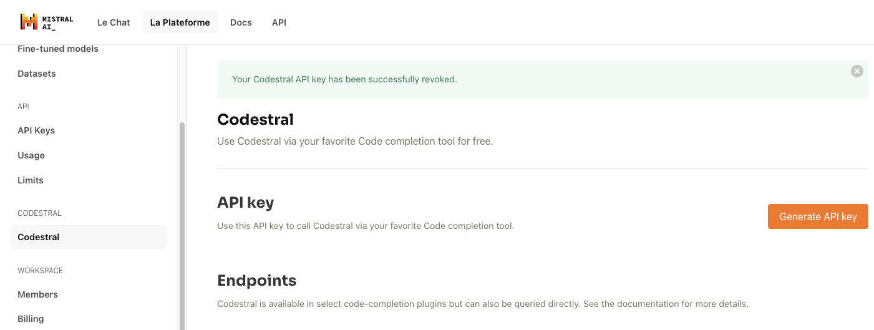
Task: Click the Codestral page title
Action: coord(255,119)
